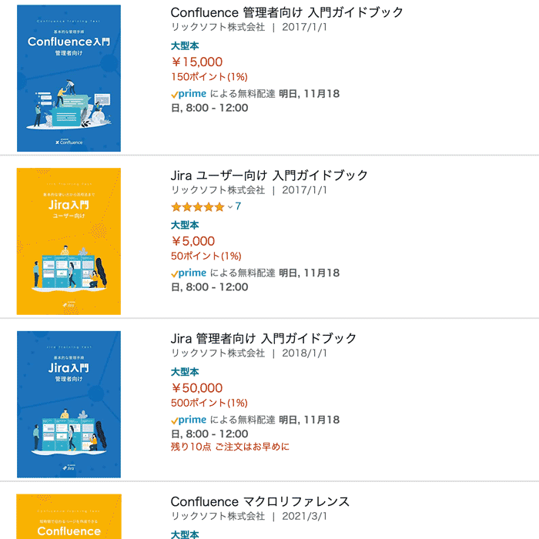The height and width of the screenshot is (539, 539).
Task: Select 大型本 format for Confluence 管理者向け
Action: (185, 45)
